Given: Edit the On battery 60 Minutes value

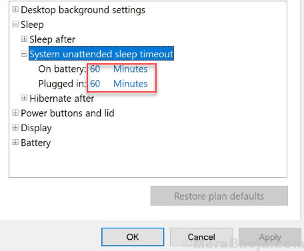Looking at the screenshot, I should [119, 69].
